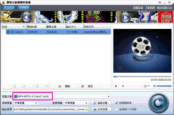Uncheck the www.d... video row checkbox
The image size is (174, 115).
pos(8,32)
